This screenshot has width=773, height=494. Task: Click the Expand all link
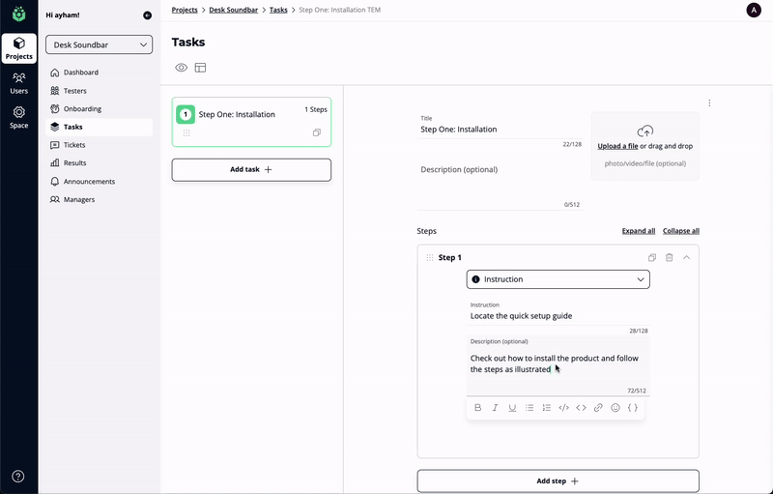(638, 231)
